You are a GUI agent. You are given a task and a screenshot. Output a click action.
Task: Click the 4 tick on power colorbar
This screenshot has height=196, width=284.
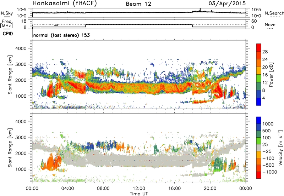(263, 98)
